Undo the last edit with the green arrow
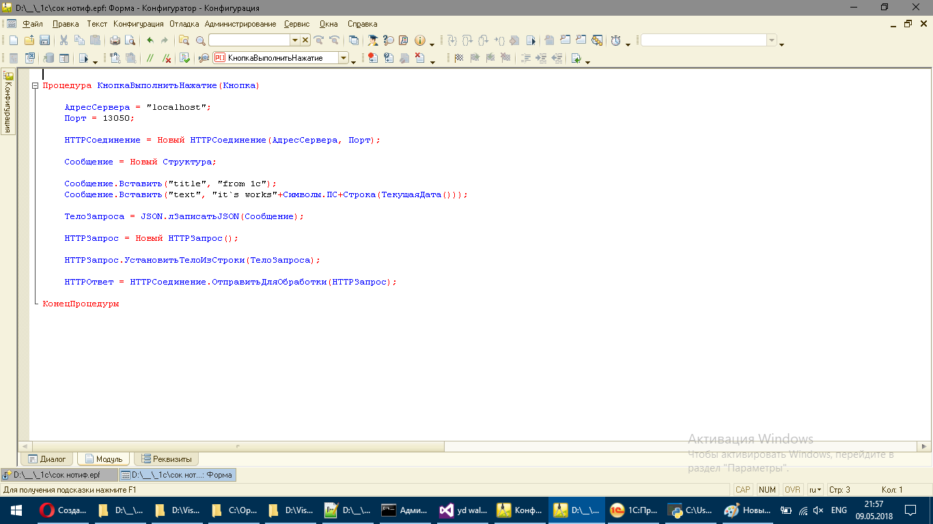The image size is (933, 524). 150,40
